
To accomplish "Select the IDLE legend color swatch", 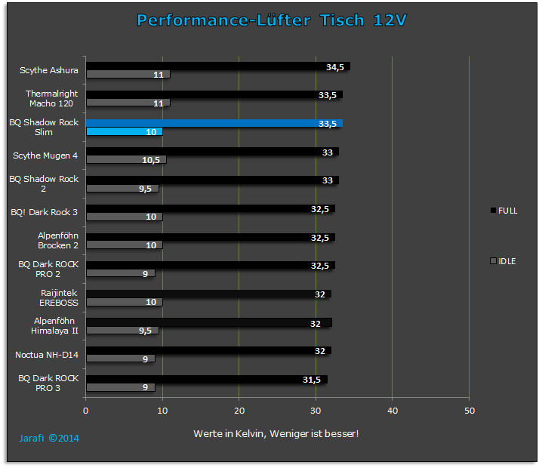I will coord(493,261).
